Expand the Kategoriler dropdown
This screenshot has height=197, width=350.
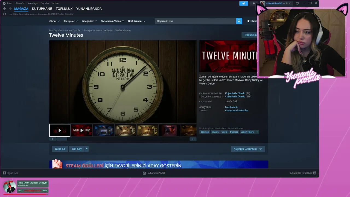(x=89, y=21)
